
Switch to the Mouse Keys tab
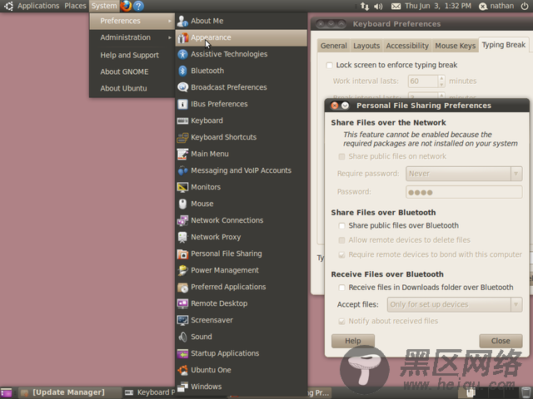[456, 46]
